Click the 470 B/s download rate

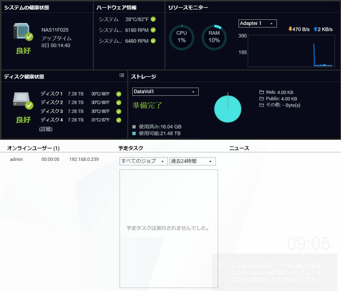[x=301, y=29]
